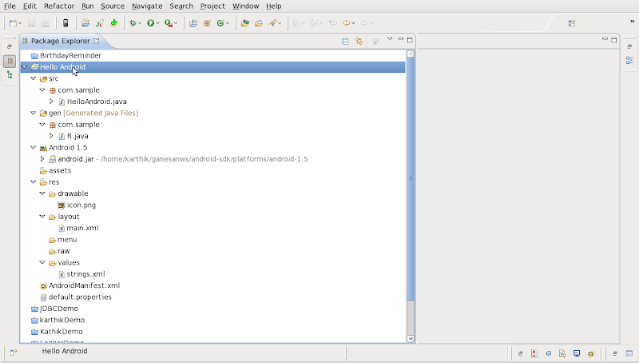Open the Package Explorer view menu dropdown
This screenshot has width=639, height=363.
(x=390, y=40)
